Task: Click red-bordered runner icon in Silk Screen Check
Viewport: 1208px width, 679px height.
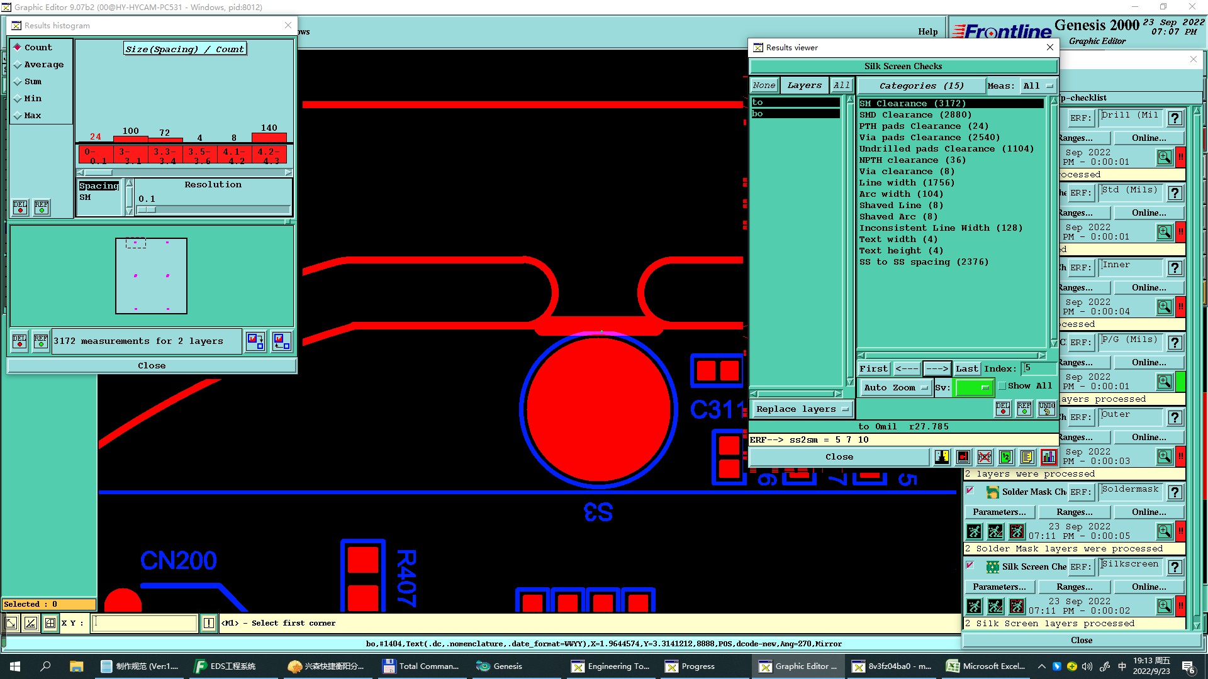Action: tap(1017, 606)
